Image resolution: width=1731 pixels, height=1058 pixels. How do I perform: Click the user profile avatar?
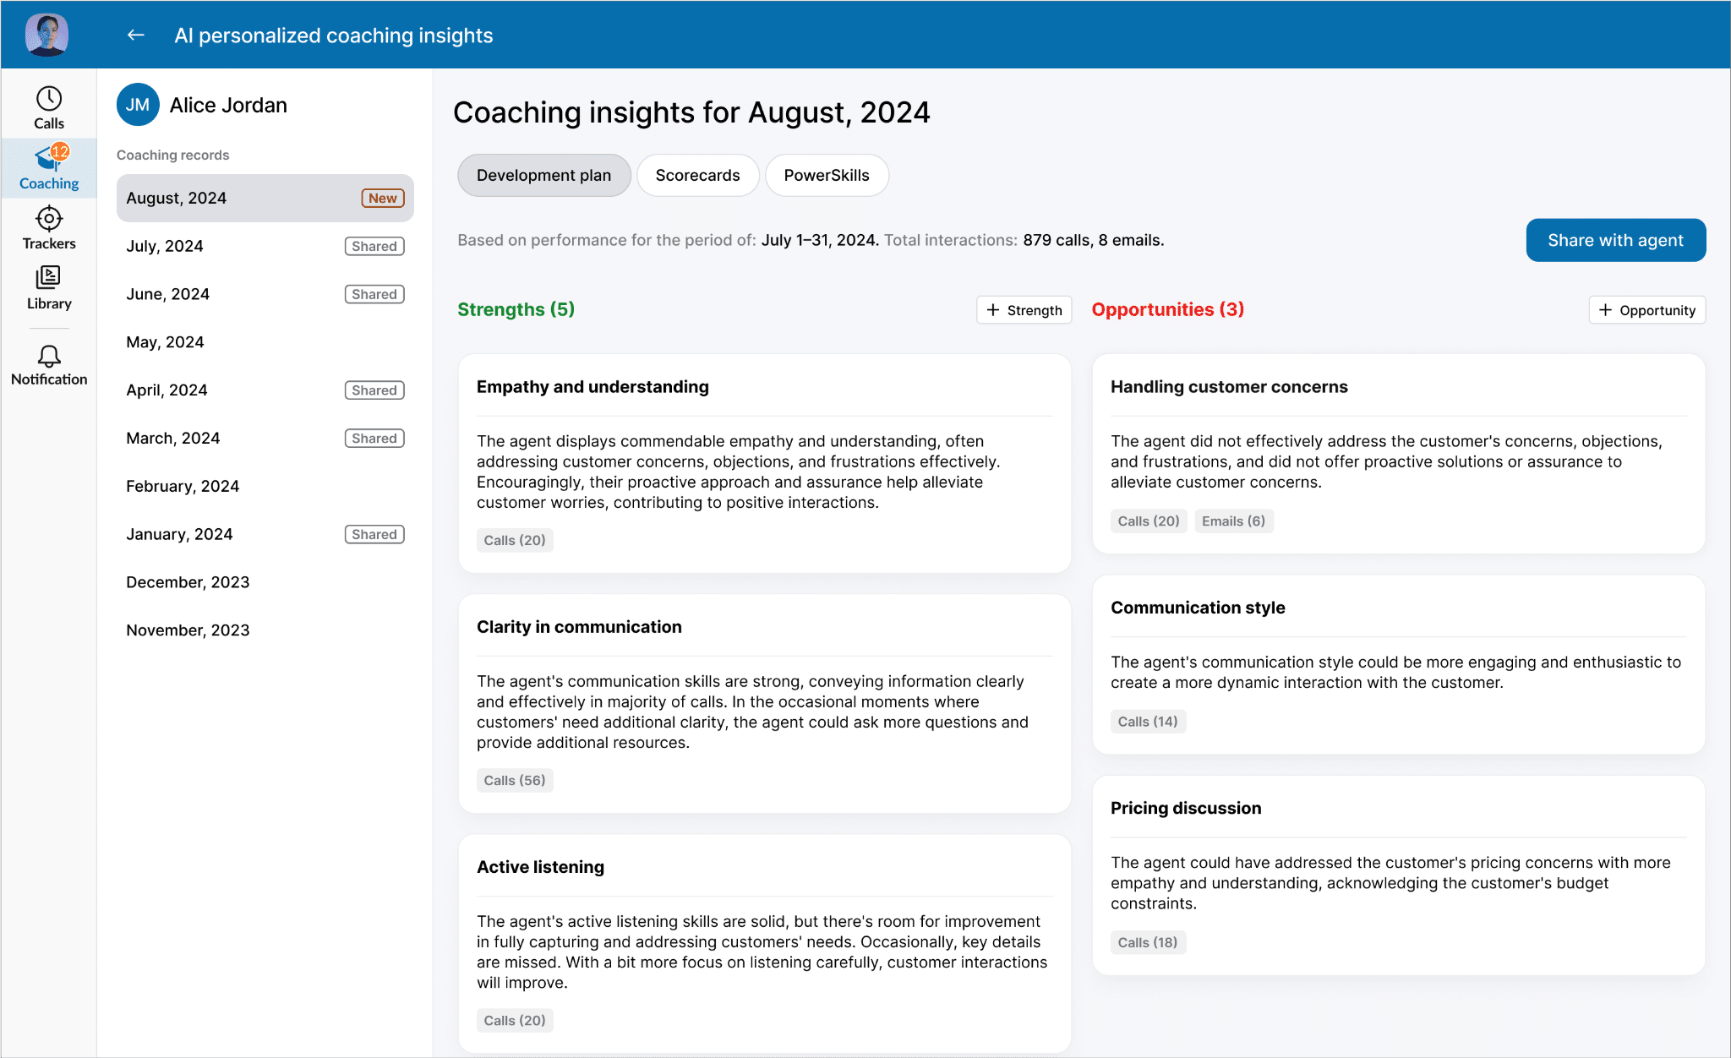pyautogui.click(x=46, y=35)
